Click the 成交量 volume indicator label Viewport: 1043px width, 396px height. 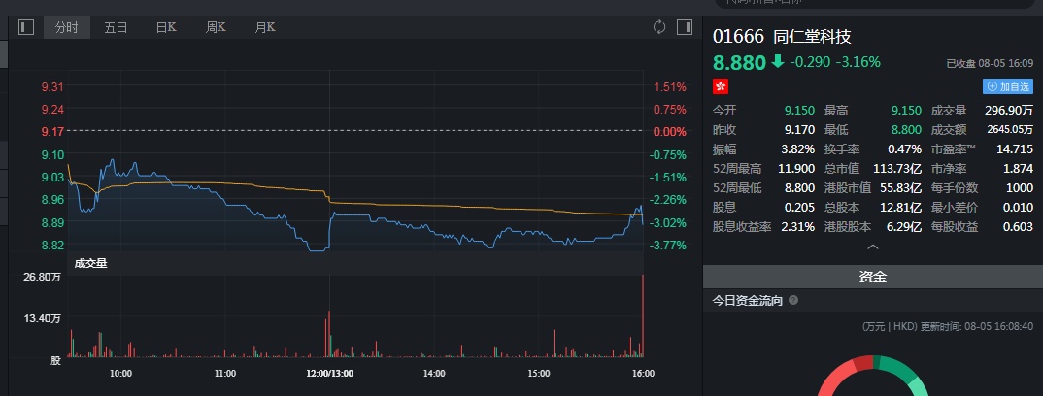tap(91, 262)
